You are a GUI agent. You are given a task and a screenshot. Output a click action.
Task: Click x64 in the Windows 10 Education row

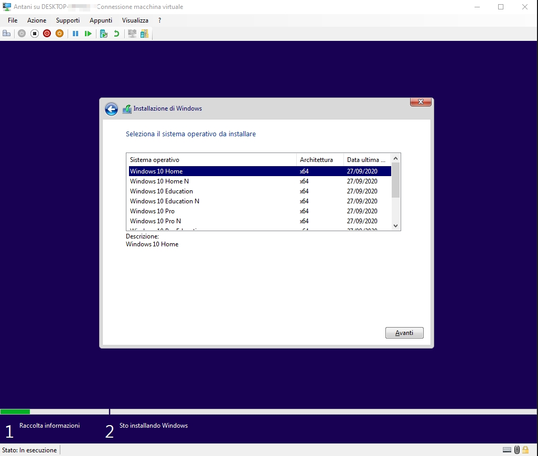click(304, 191)
